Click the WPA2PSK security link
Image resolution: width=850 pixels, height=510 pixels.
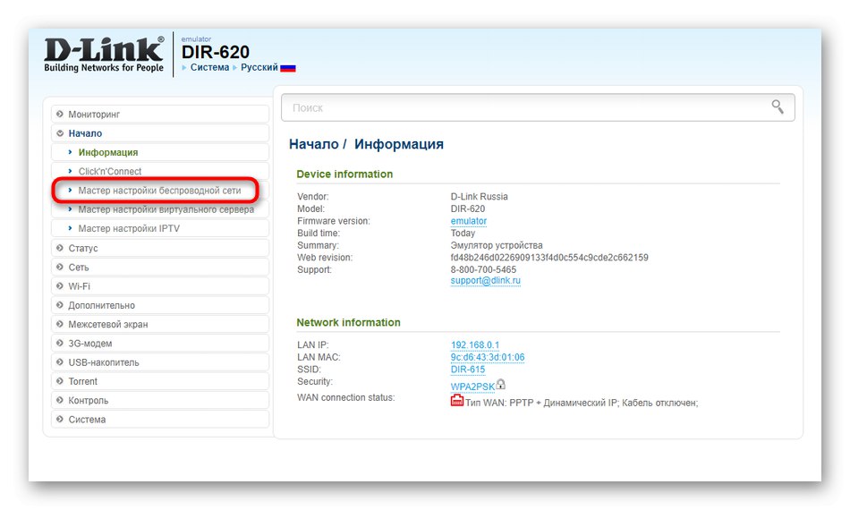tap(472, 387)
